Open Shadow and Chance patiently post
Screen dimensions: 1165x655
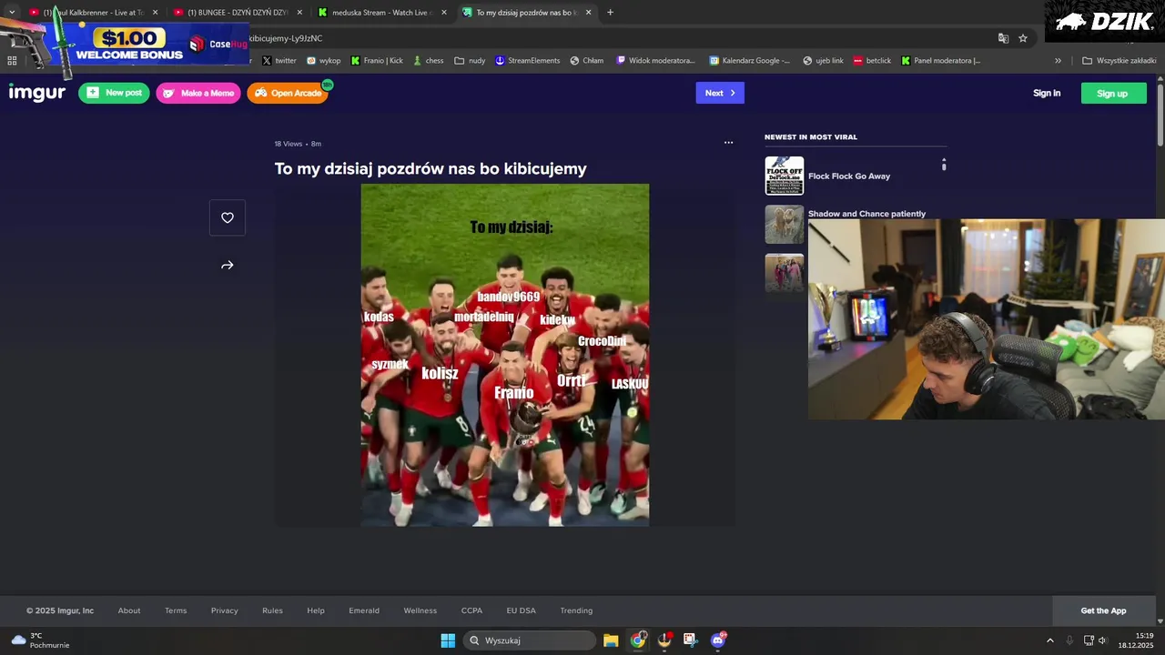[866, 214]
